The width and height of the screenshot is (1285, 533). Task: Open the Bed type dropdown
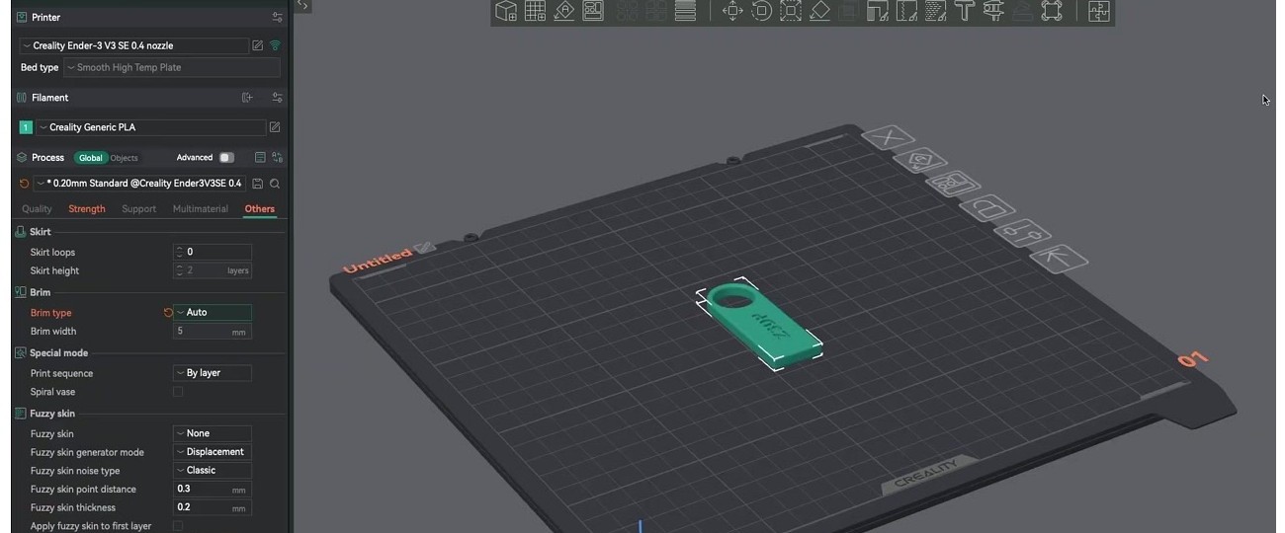click(x=172, y=68)
